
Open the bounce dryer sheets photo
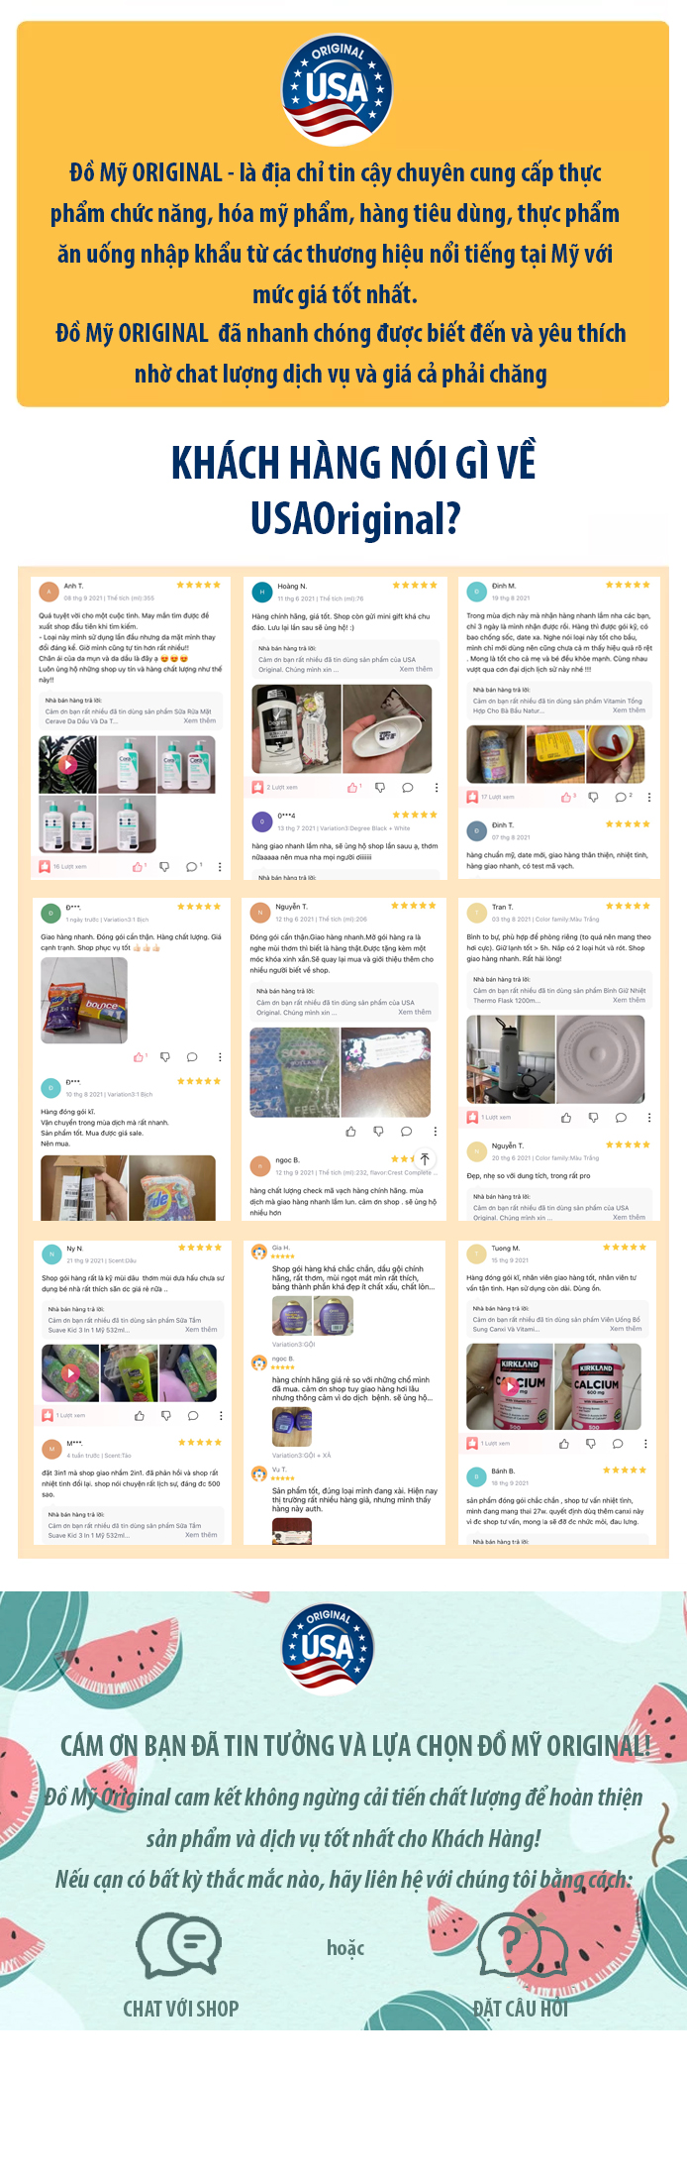(x=84, y=1000)
